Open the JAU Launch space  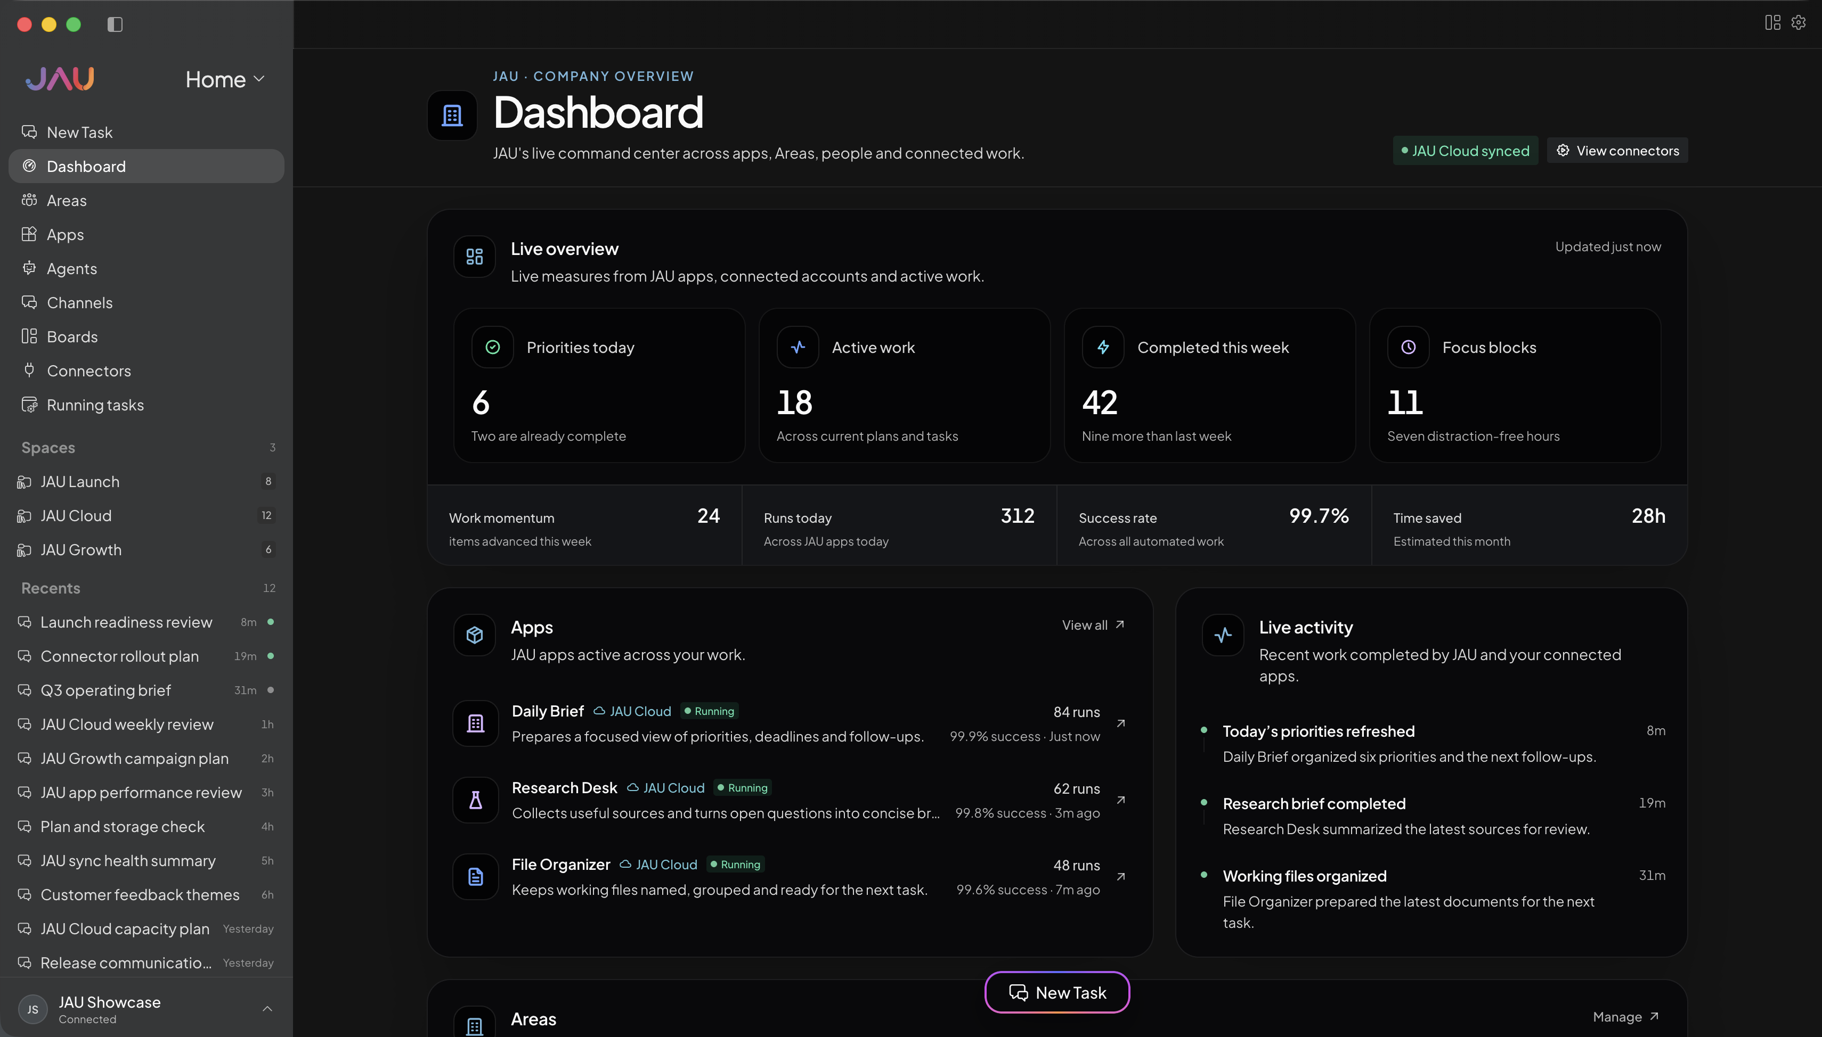click(x=146, y=481)
